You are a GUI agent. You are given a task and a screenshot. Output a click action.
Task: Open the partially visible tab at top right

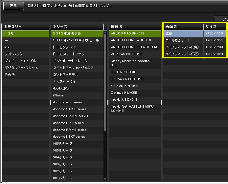point(221,19)
